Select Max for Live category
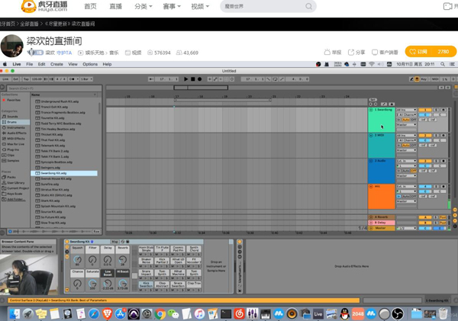Screen dimensions: 458x321 pyautogui.click(x=16, y=144)
